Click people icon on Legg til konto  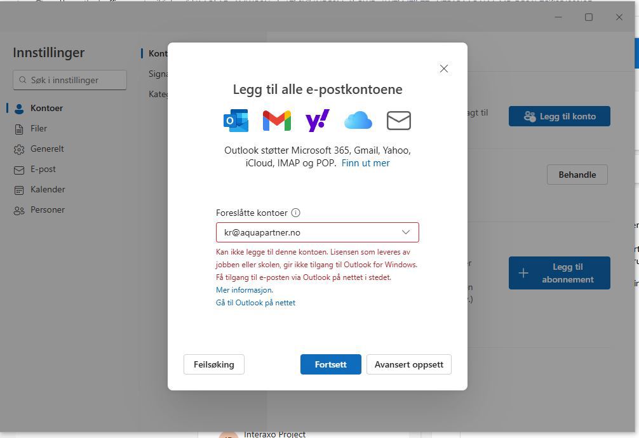point(530,116)
